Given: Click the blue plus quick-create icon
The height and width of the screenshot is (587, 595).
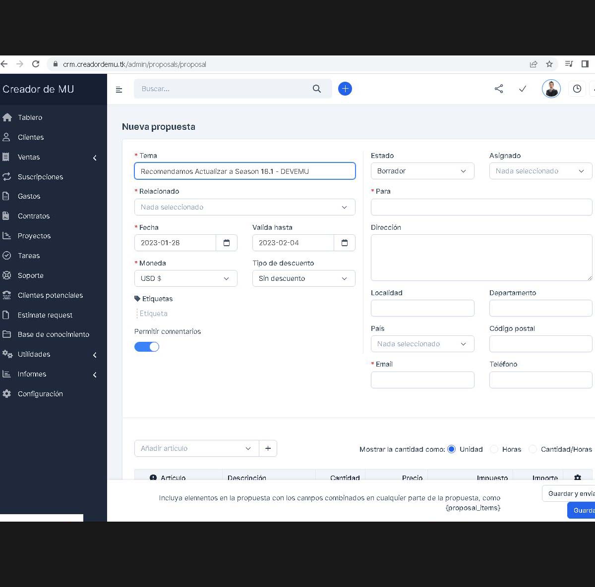Looking at the screenshot, I should (x=345, y=89).
